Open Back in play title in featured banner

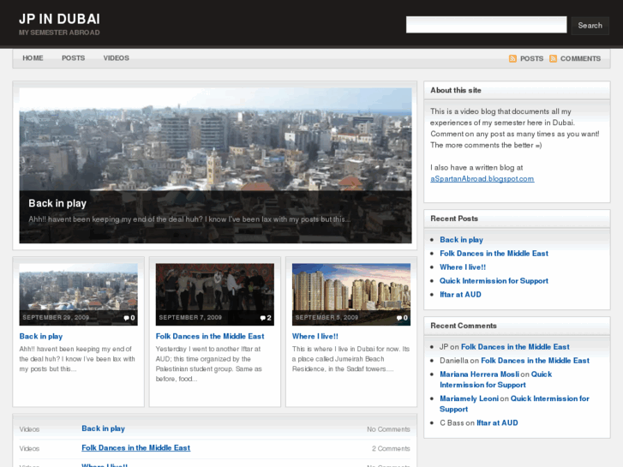(x=57, y=203)
